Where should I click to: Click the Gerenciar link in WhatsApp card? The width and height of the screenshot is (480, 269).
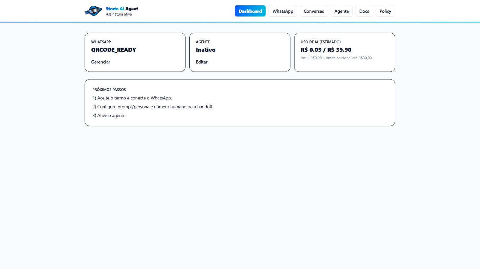[x=100, y=62]
